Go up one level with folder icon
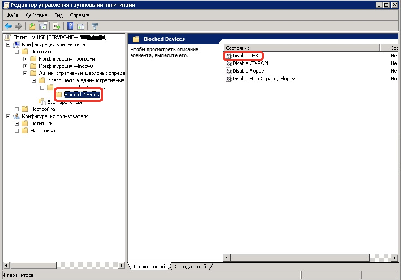 click(32, 26)
